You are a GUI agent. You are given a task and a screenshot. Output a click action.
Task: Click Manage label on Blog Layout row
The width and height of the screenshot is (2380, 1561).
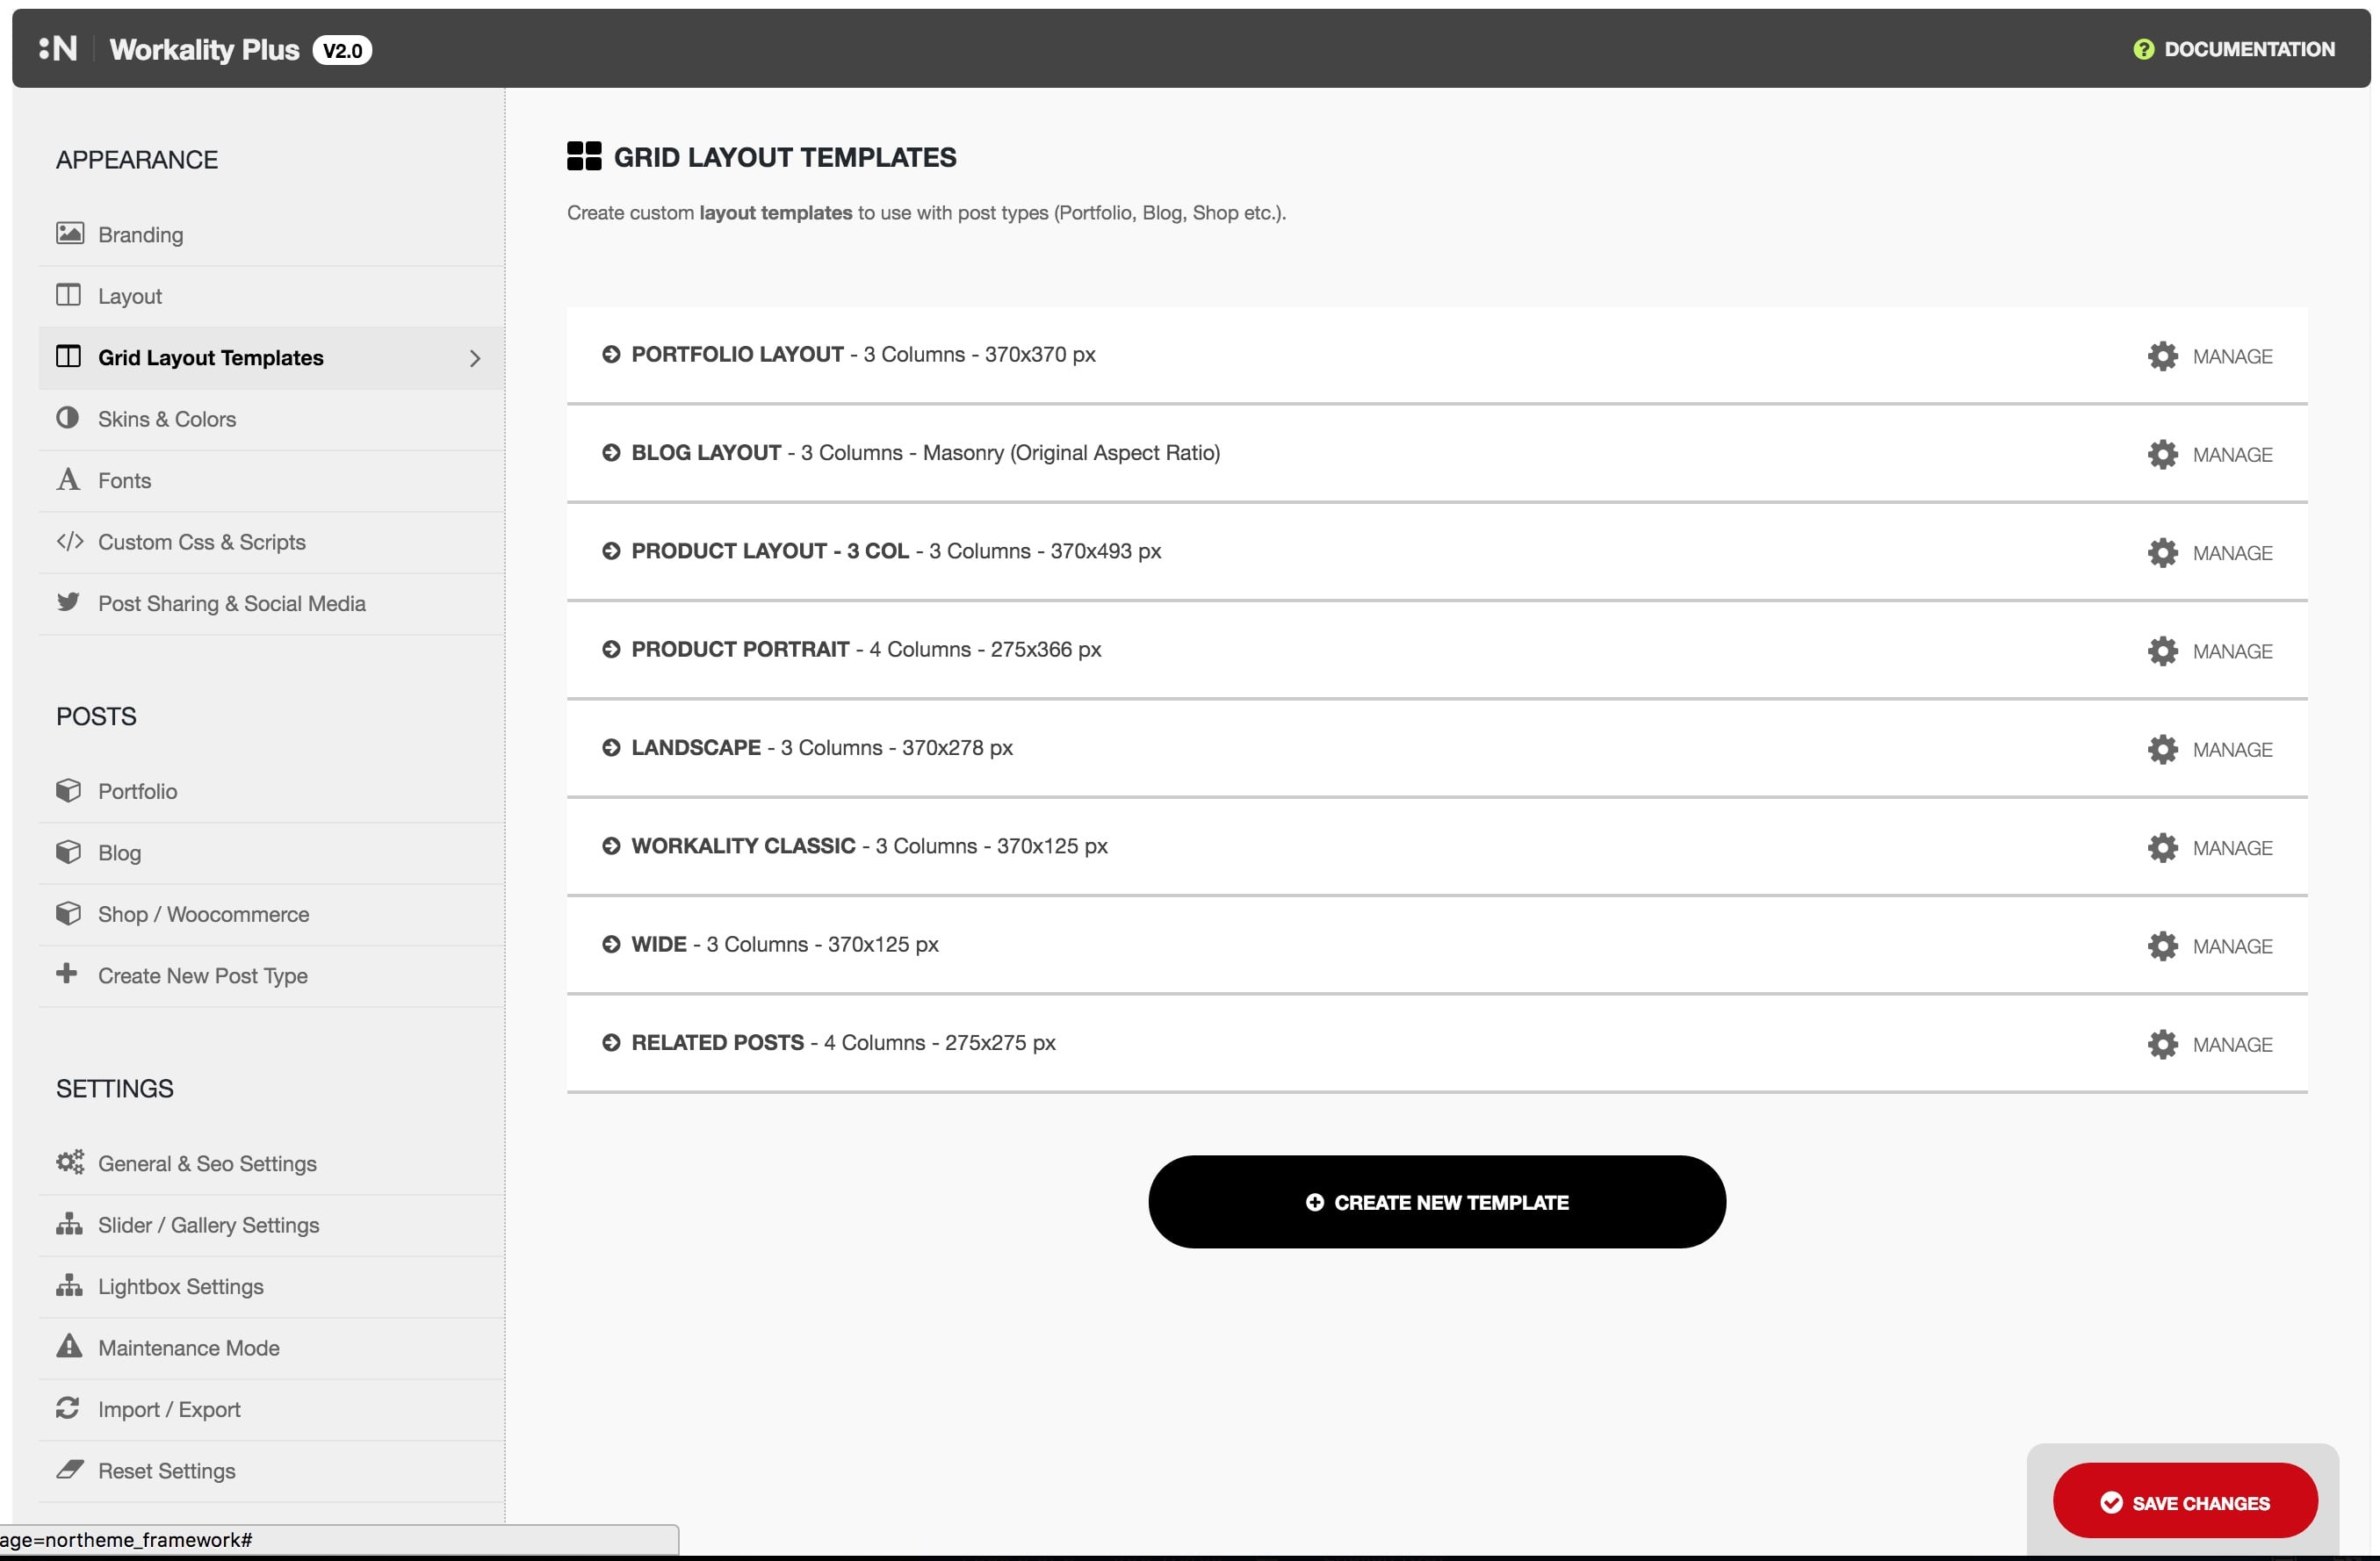(x=2232, y=455)
